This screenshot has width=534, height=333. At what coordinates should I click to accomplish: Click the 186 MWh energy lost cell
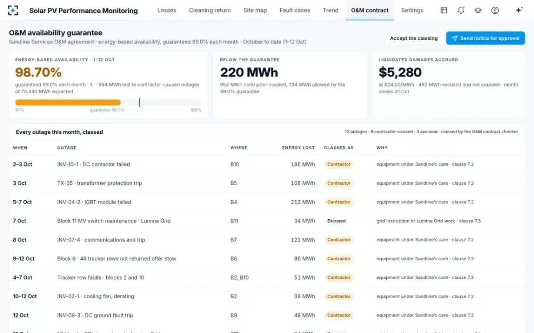coord(303,164)
